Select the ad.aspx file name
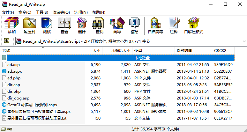This screenshot has width=247, height=132. click(14, 71)
